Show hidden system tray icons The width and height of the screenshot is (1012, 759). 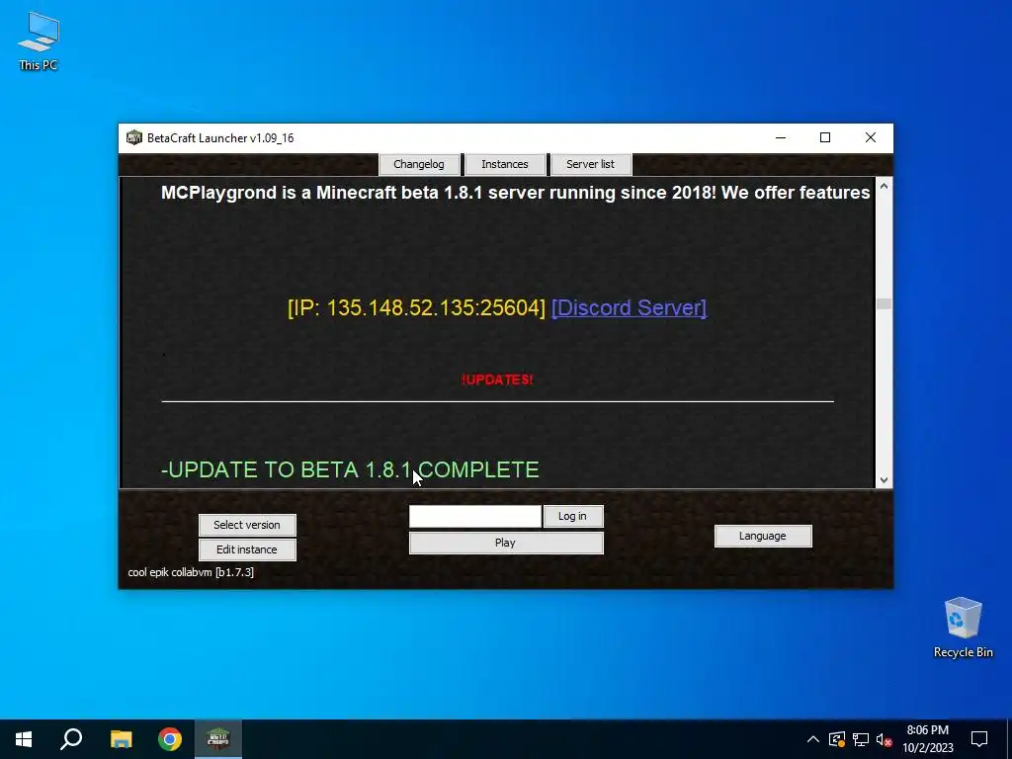click(x=813, y=739)
